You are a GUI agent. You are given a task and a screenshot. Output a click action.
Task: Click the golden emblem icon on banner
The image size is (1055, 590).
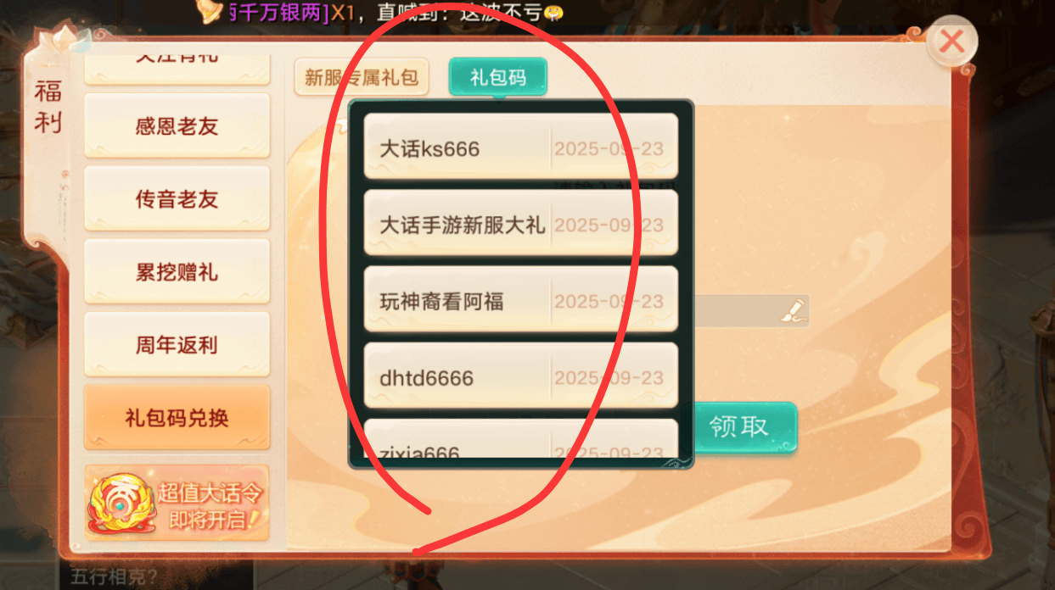pyautogui.click(x=121, y=505)
